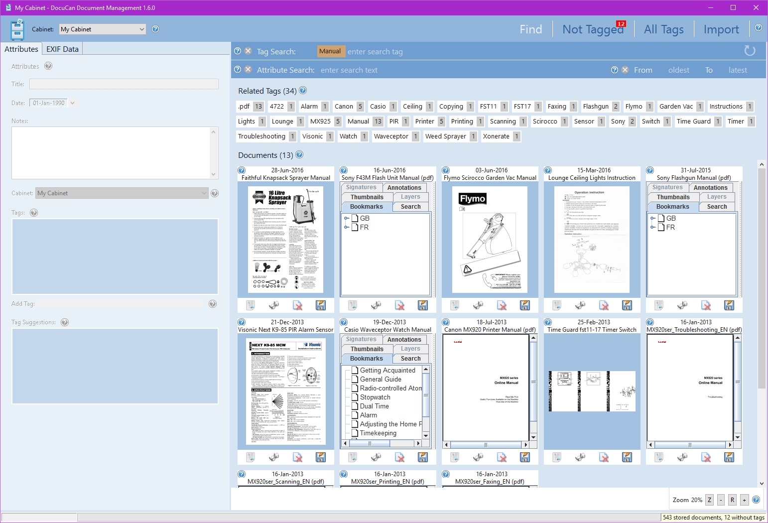Select the Flashgun related tag
The image size is (768, 523).
pyautogui.click(x=601, y=106)
